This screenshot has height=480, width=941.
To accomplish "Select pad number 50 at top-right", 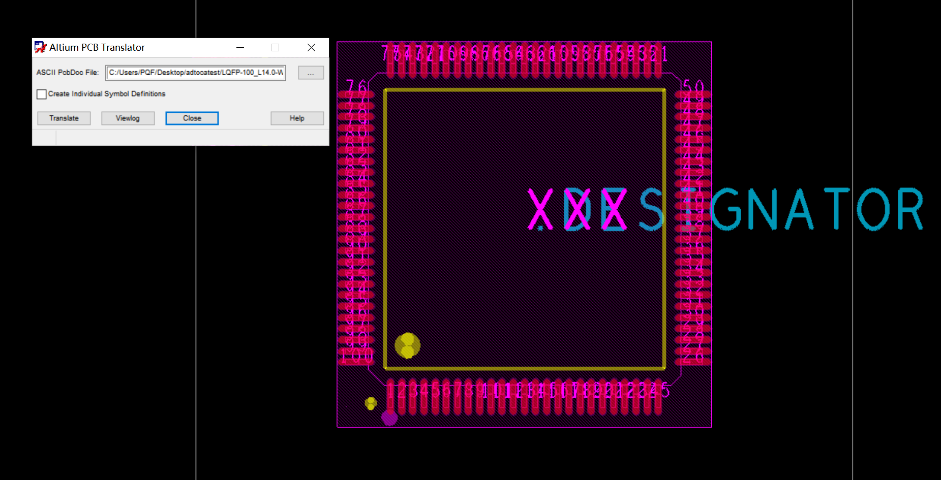I will click(x=693, y=86).
